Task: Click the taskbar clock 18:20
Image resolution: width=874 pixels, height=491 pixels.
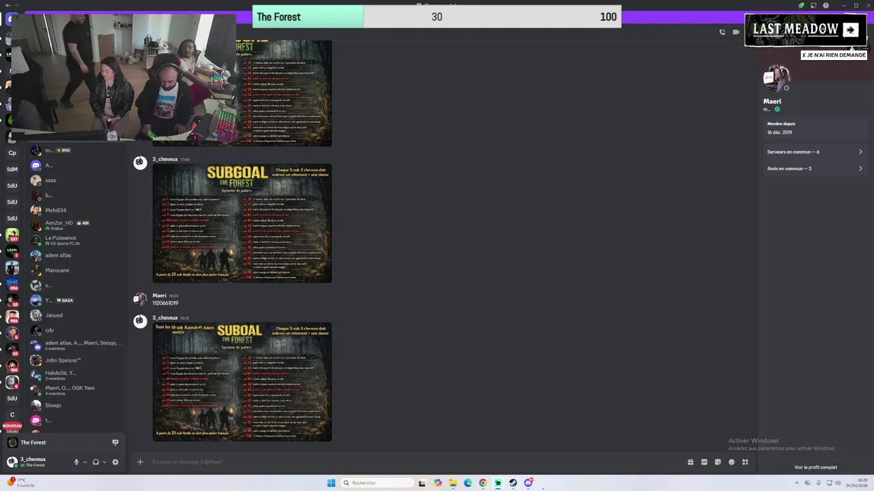Action: pos(858,483)
